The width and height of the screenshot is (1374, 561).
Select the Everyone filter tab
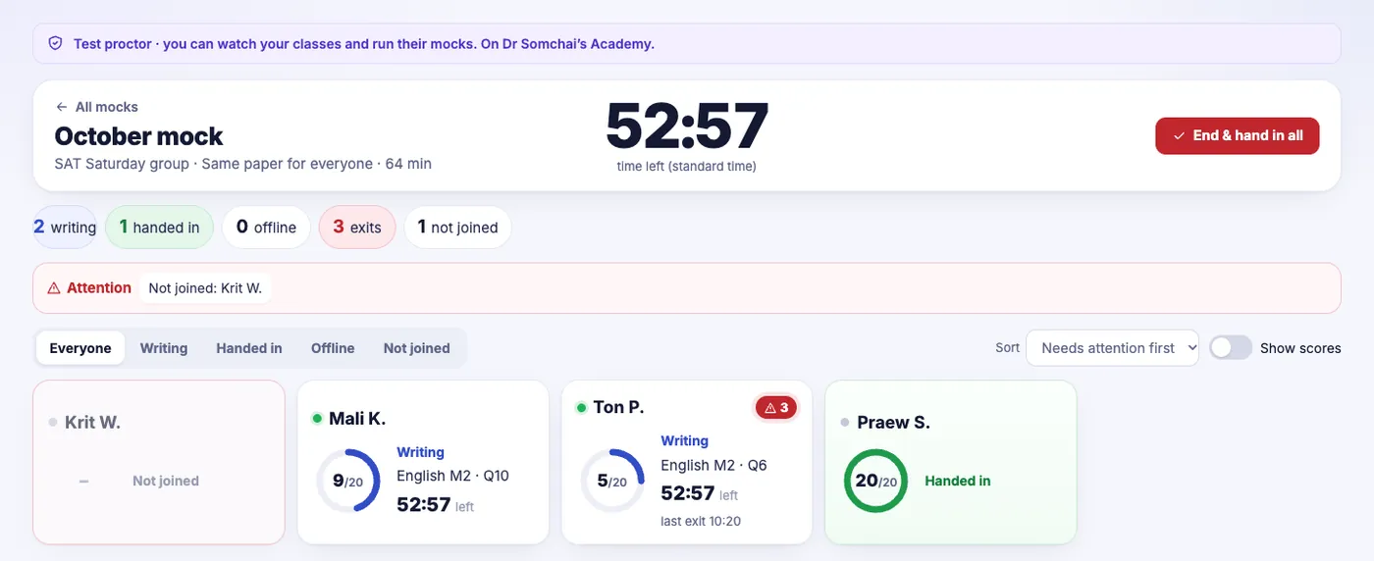click(x=80, y=348)
